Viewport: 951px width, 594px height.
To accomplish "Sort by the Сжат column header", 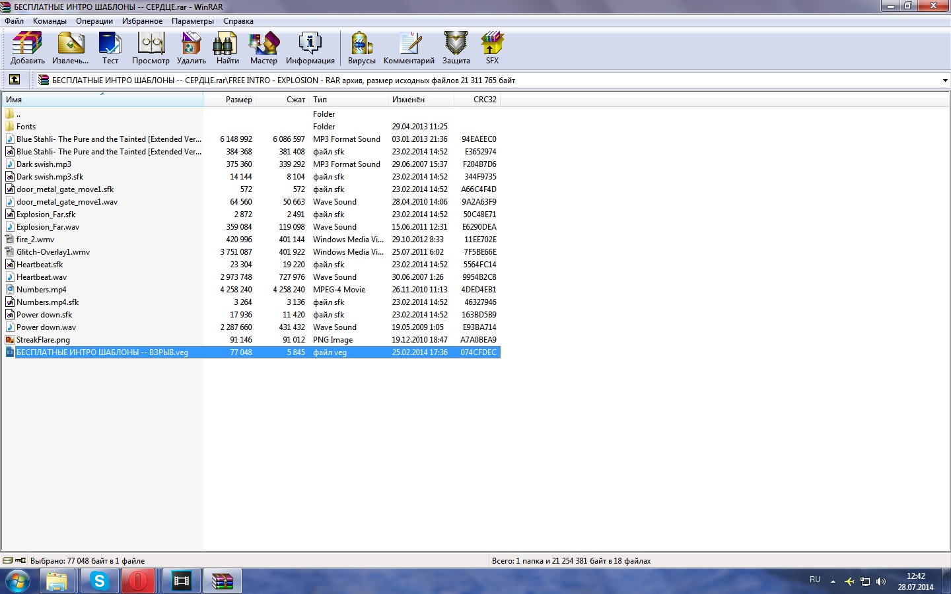I will click(283, 100).
